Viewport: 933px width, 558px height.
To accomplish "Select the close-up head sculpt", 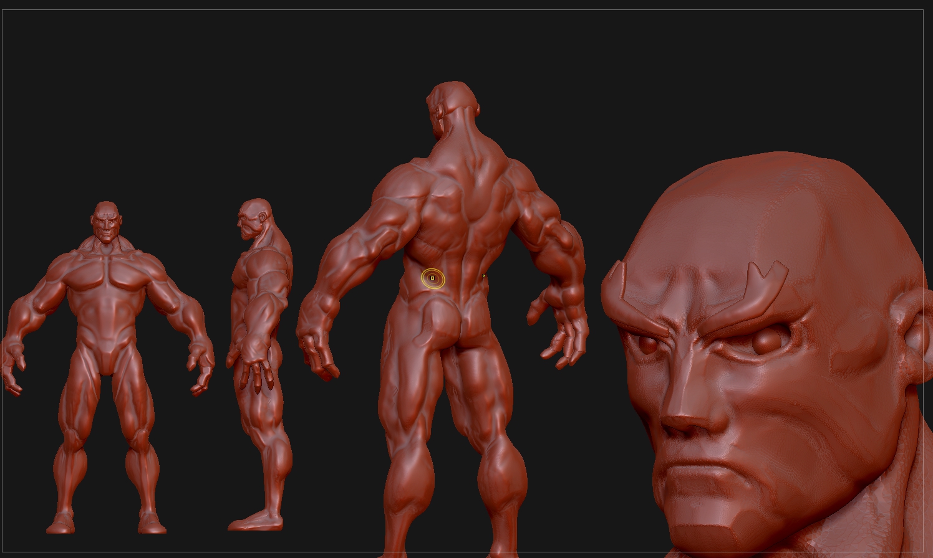I will pyautogui.click(x=766, y=355).
